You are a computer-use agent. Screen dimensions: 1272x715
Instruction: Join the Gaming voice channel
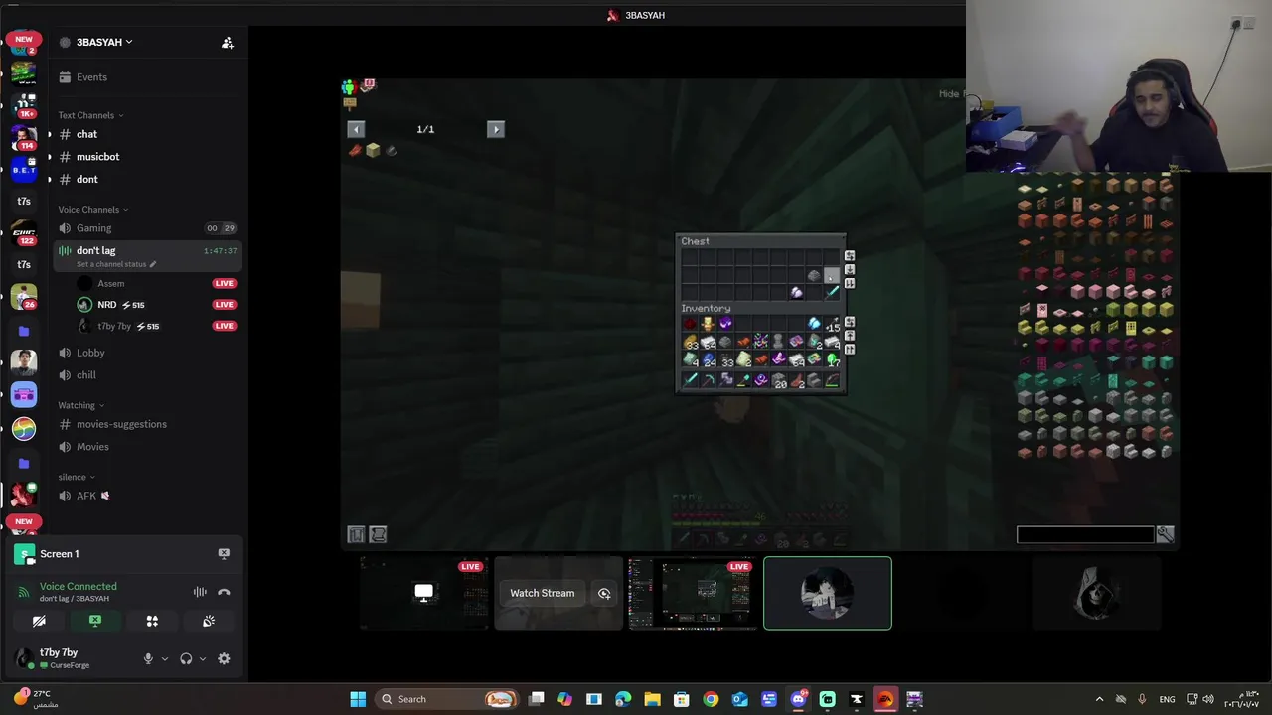(147, 228)
